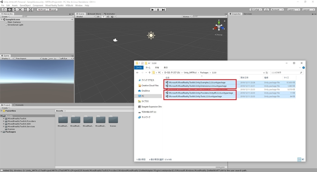Open OneDrive in Explorer sidebar
317x172 pixels.
point(146,91)
